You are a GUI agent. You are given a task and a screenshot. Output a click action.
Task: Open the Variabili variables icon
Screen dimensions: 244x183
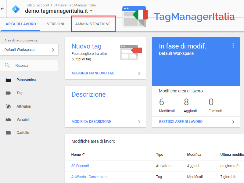[x=9, y=119]
